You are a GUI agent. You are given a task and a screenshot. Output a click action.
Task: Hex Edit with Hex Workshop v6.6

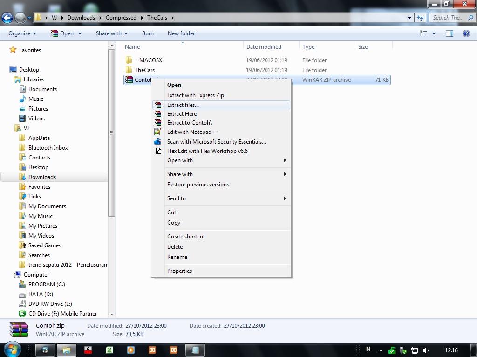tap(207, 151)
